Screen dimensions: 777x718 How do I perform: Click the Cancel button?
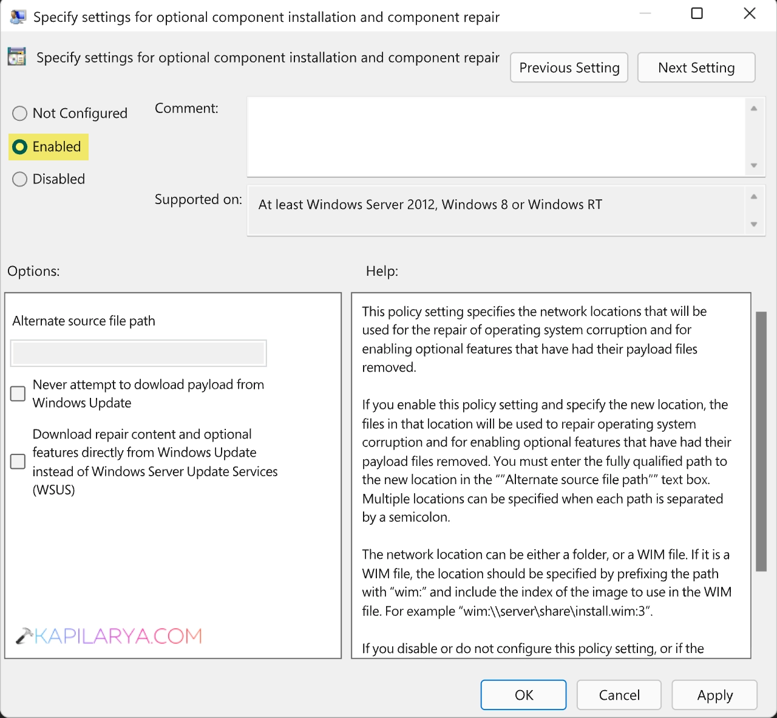tap(619, 695)
